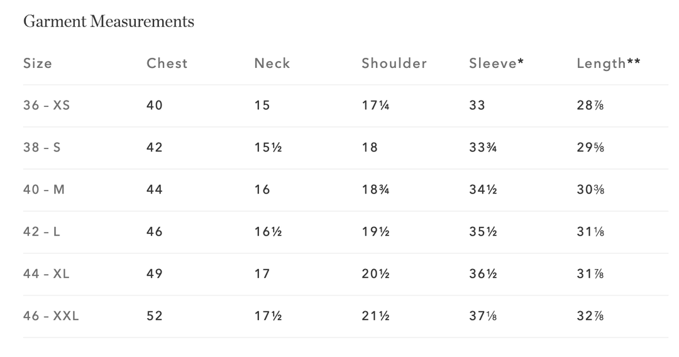Image resolution: width=679 pixels, height=357 pixels.
Task: Click the Chest column header
Action: [167, 63]
